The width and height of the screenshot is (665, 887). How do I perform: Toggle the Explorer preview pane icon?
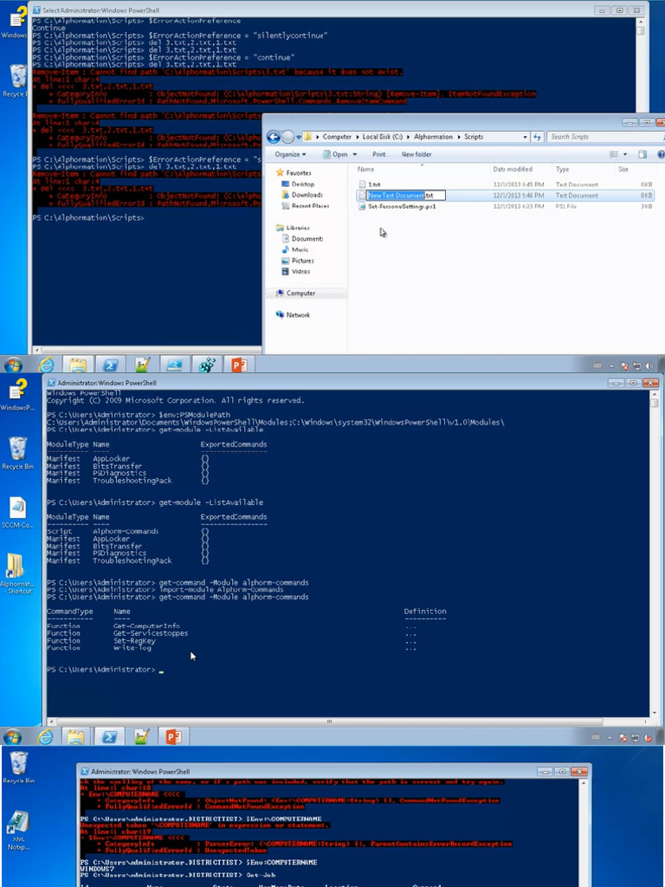point(642,154)
